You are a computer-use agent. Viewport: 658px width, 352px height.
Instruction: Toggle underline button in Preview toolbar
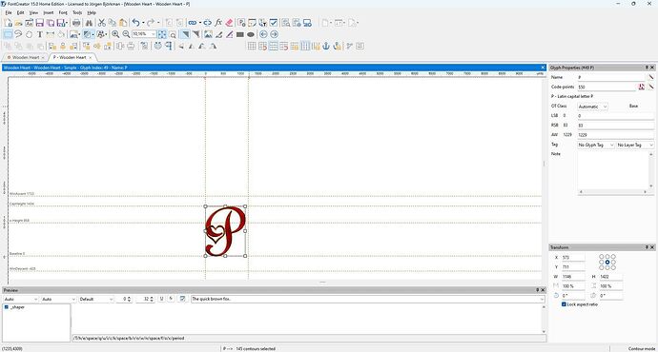pyautogui.click(x=161, y=299)
